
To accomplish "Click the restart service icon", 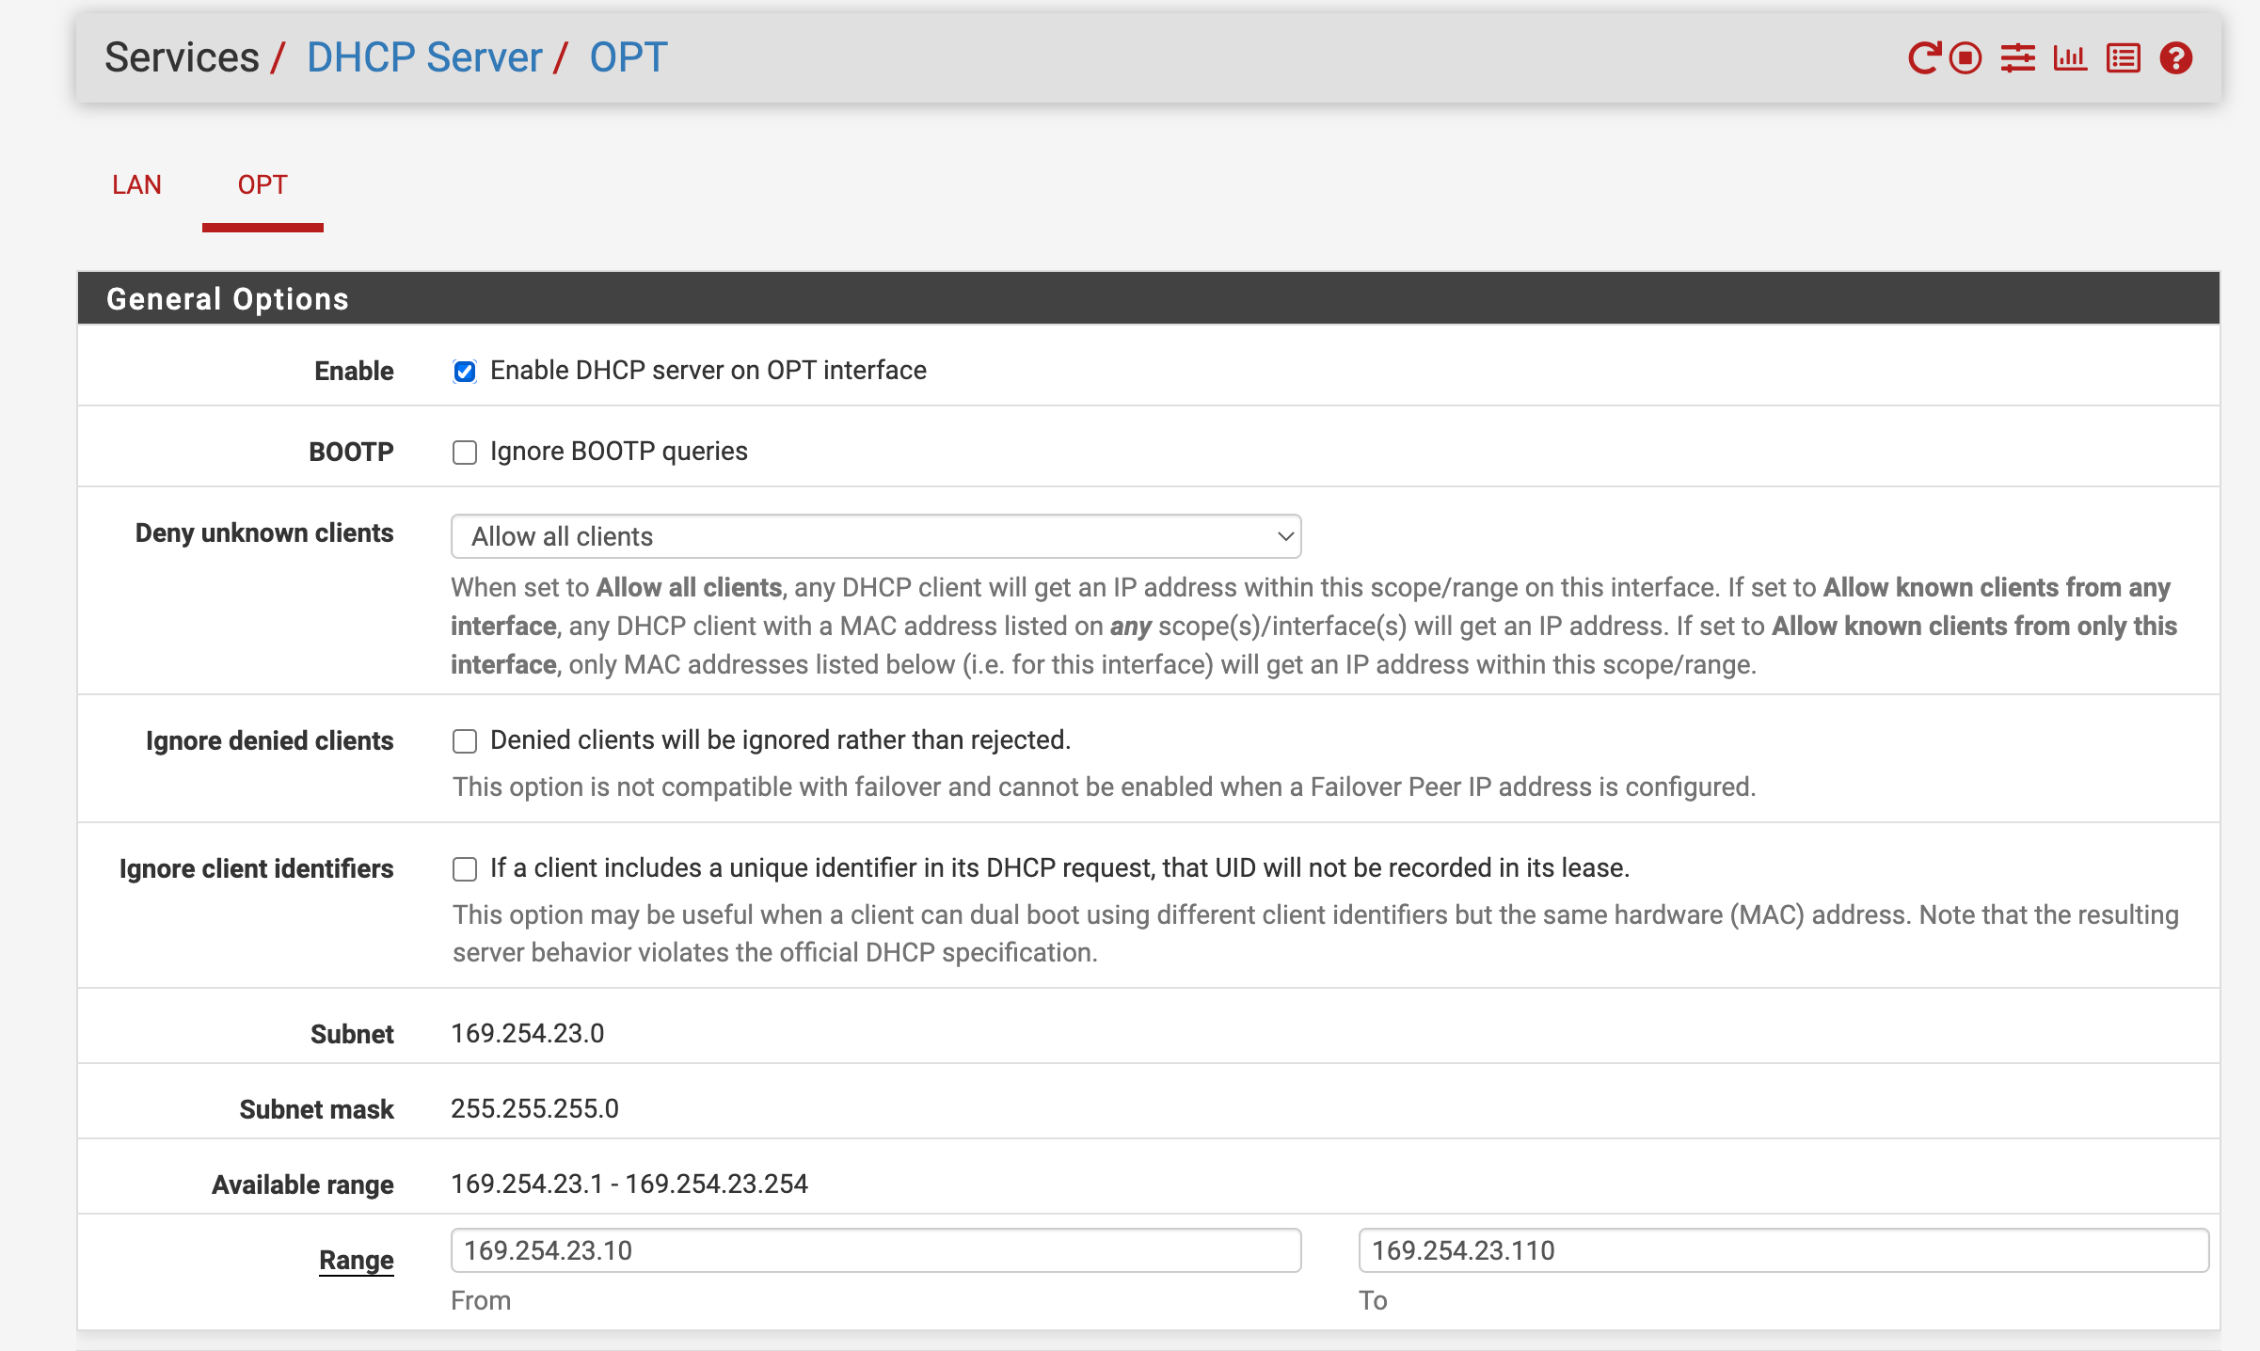I will click(1923, 58).
